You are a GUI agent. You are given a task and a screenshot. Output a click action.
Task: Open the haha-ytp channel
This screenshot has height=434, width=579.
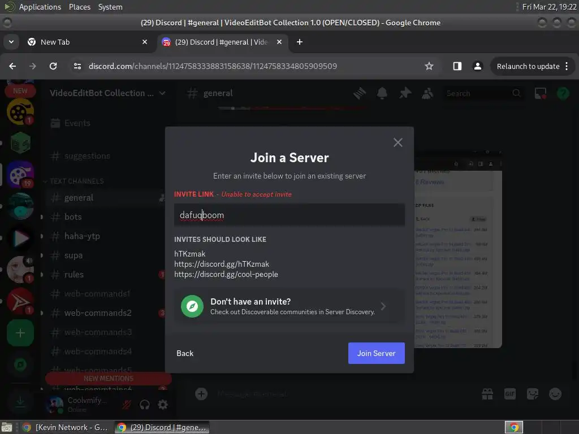[x=82, y=236]
